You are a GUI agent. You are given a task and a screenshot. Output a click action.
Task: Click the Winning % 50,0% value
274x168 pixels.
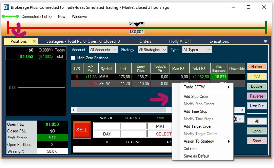click(52, 151)
